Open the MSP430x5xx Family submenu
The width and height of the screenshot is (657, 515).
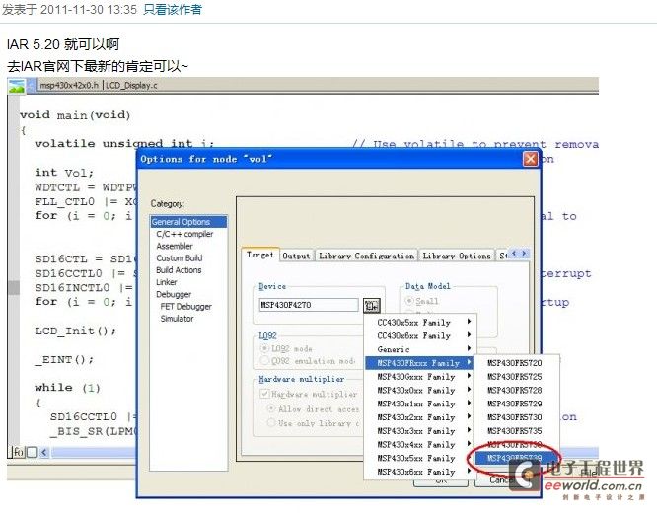419,458
